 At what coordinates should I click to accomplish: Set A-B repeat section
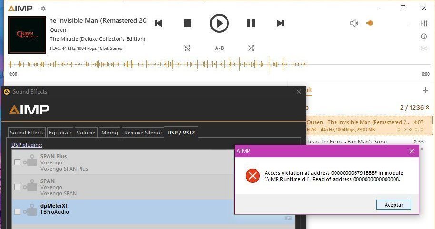point(219,48)
